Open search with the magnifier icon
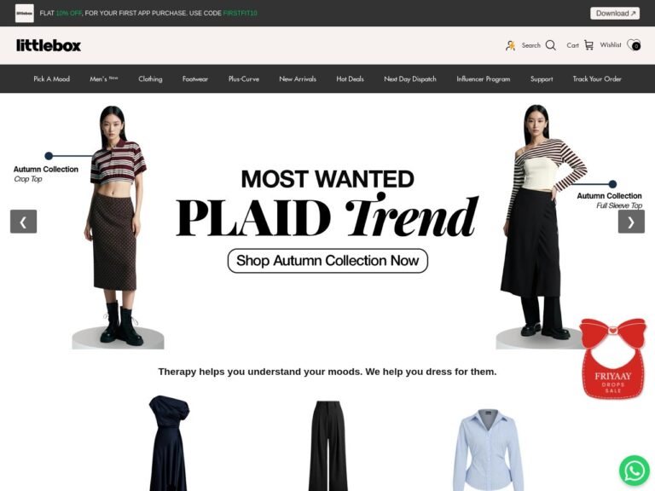Image resolution: width=655 pixels, height=491 pixels. pos(551,45)
